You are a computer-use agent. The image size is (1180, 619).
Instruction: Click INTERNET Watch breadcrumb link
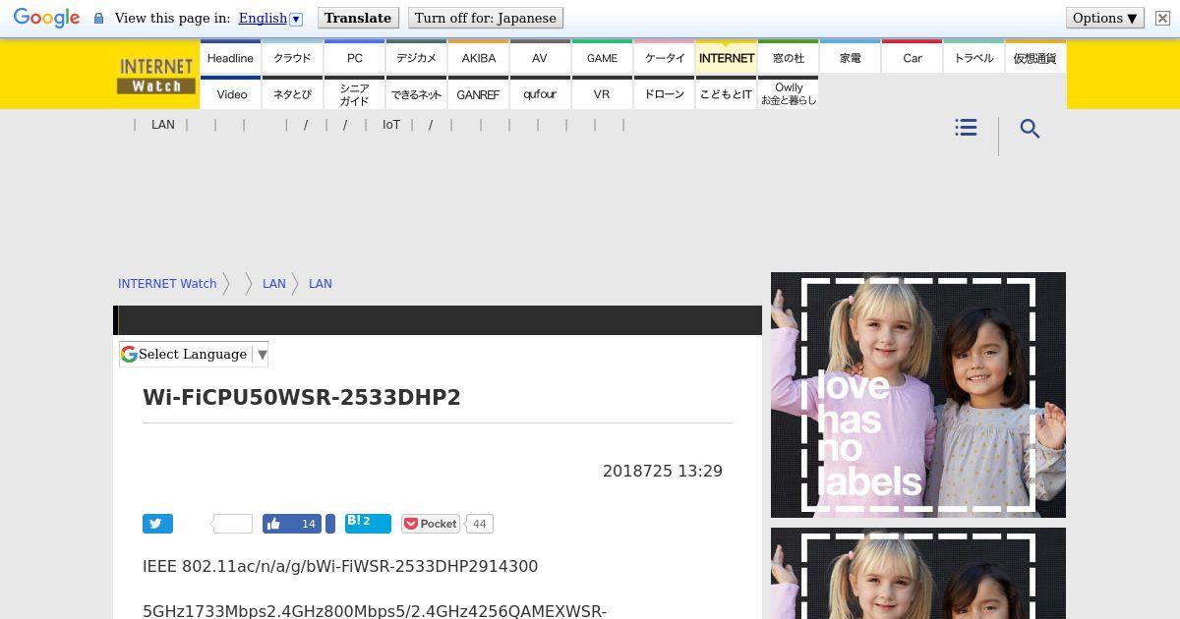tap(167, 284)
